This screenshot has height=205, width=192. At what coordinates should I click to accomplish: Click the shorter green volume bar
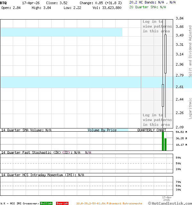pos(165,144)
